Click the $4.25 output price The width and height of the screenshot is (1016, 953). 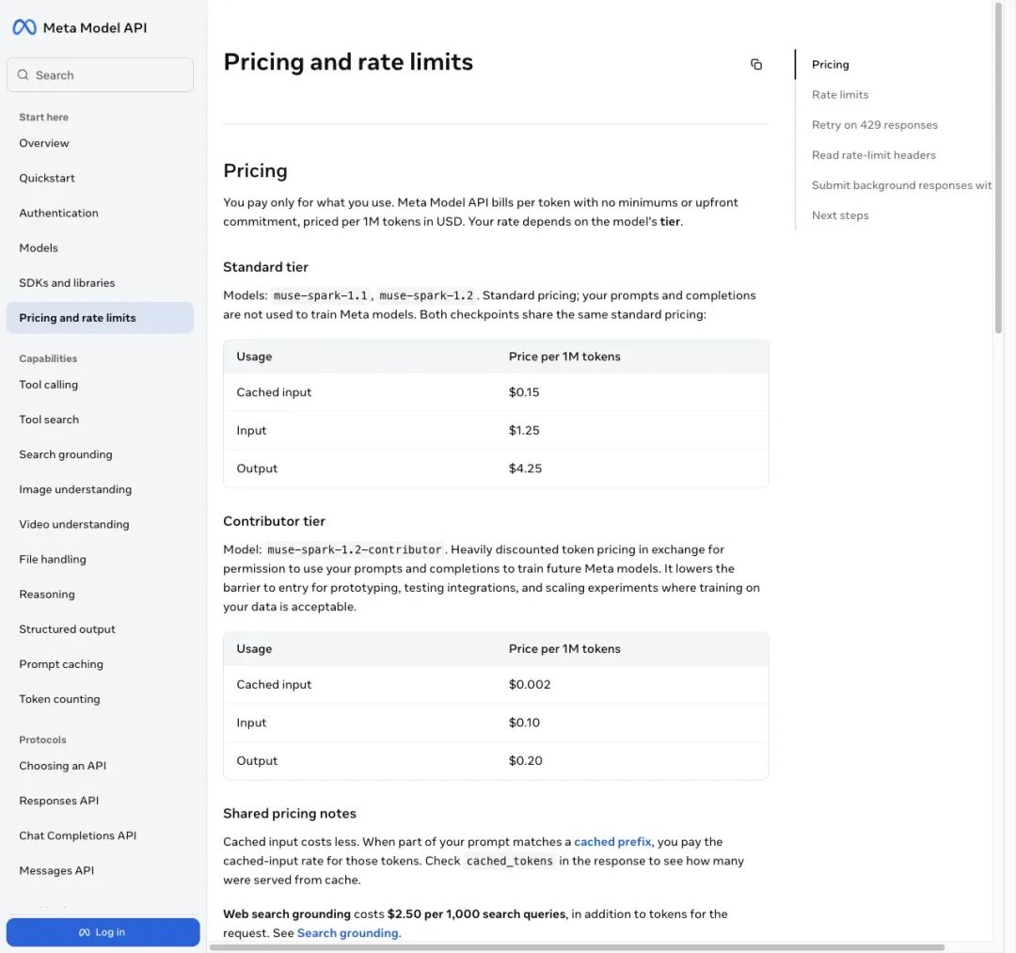(x=525, y=469)
